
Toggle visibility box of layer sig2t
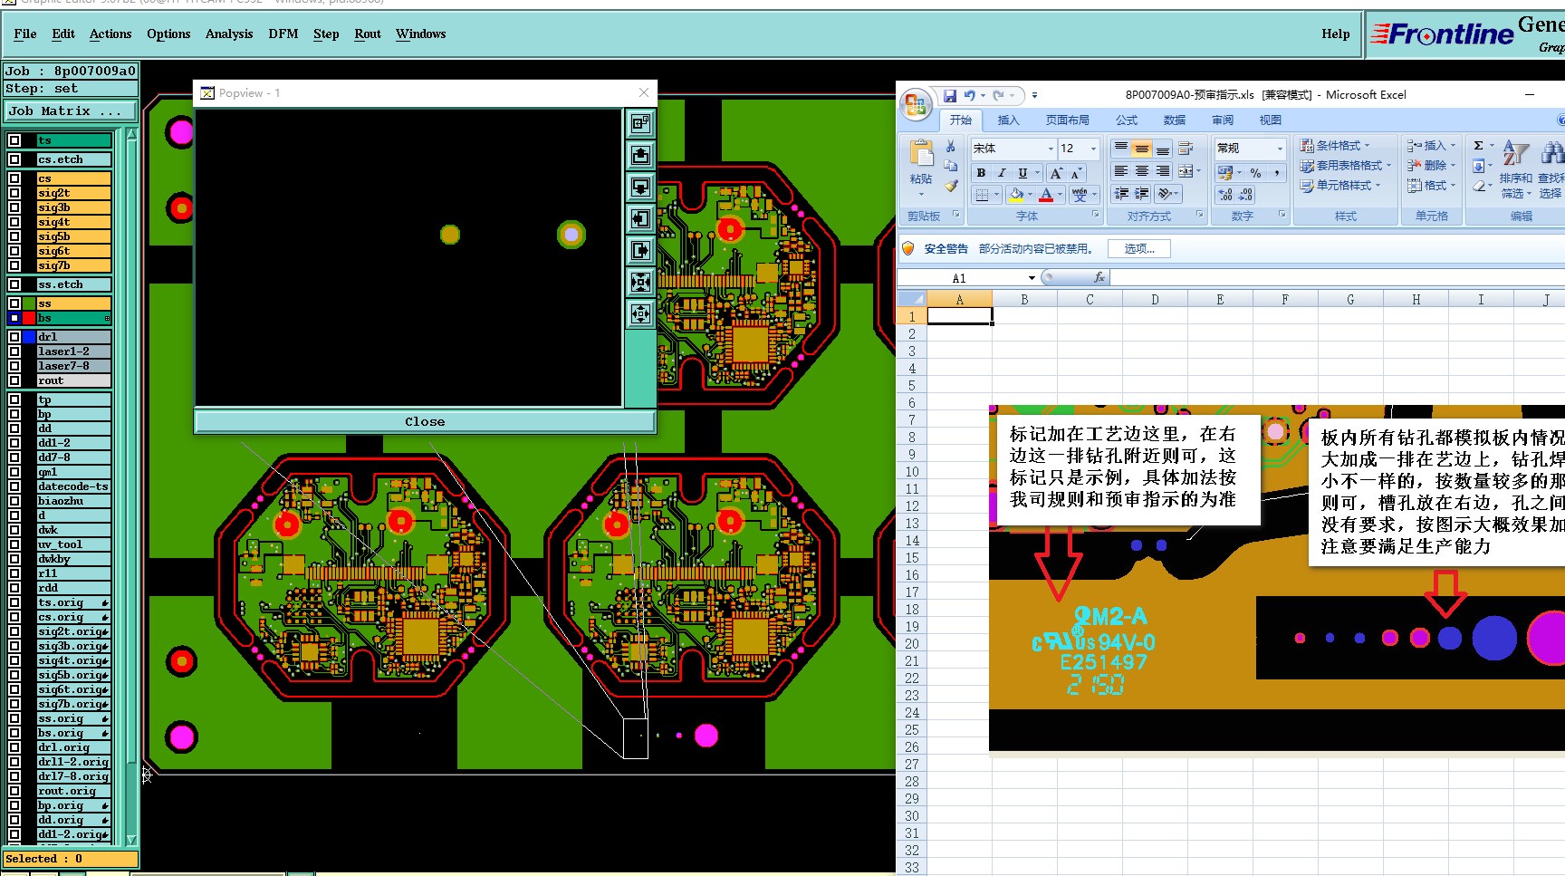pos(14,193)
